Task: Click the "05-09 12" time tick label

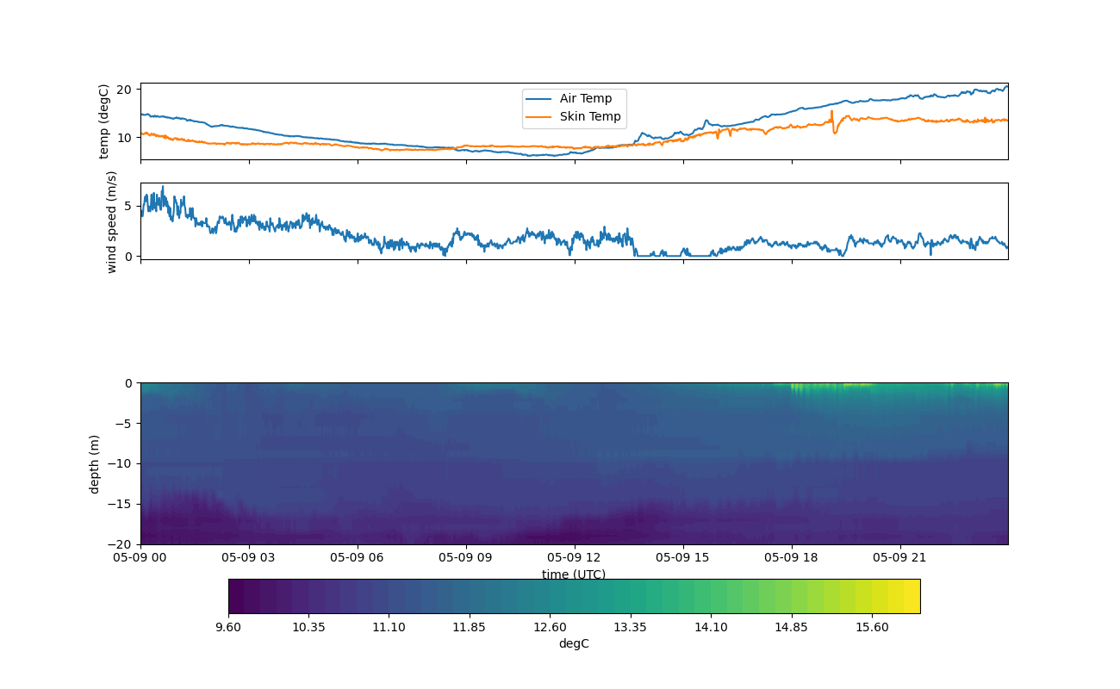Action: point(575,557)
